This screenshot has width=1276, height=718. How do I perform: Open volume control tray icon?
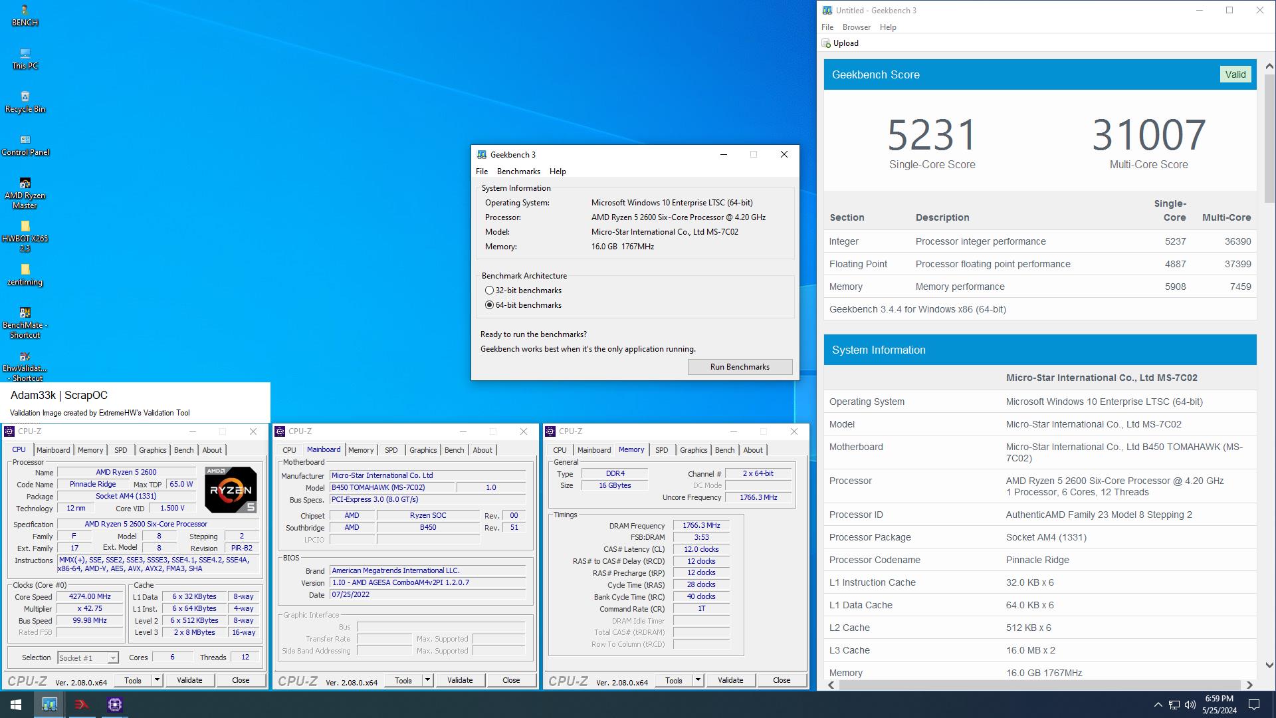(x=1190, y=705)
